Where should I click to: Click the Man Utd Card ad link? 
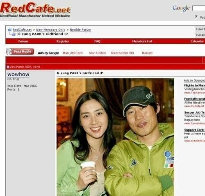point(73,53)
